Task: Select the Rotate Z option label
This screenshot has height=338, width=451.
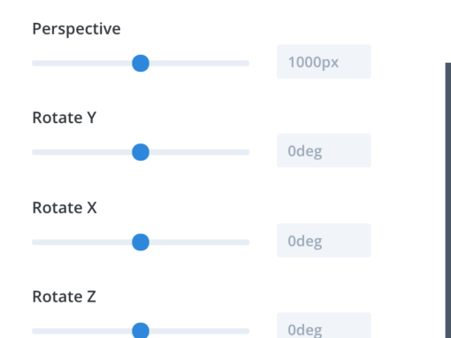Action: pos(64,296)
